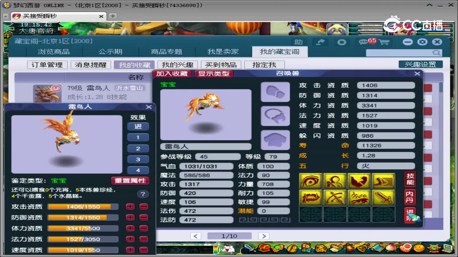458x257 pixels.
Task: Click the first skill icon in the bottom skill row
Action: coord(311,198)
